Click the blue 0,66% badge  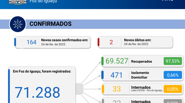tap(173, 75)
